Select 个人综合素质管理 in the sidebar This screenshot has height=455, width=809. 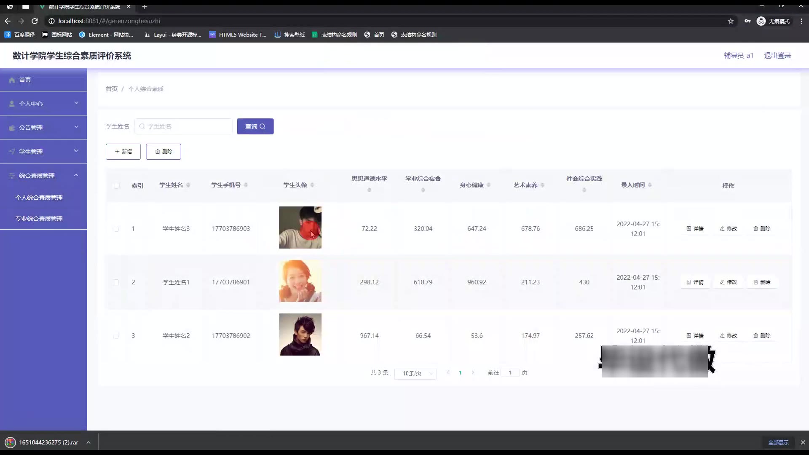(39, 198)
